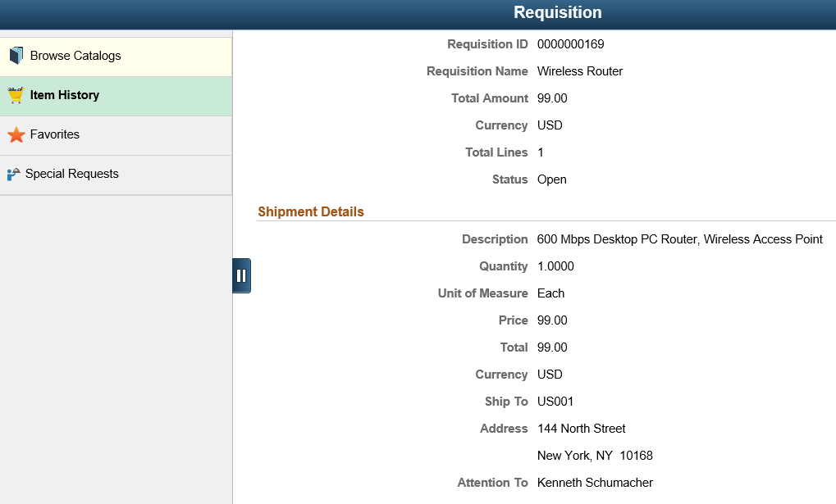Click the Requisition ID value 0000000169

570,44
